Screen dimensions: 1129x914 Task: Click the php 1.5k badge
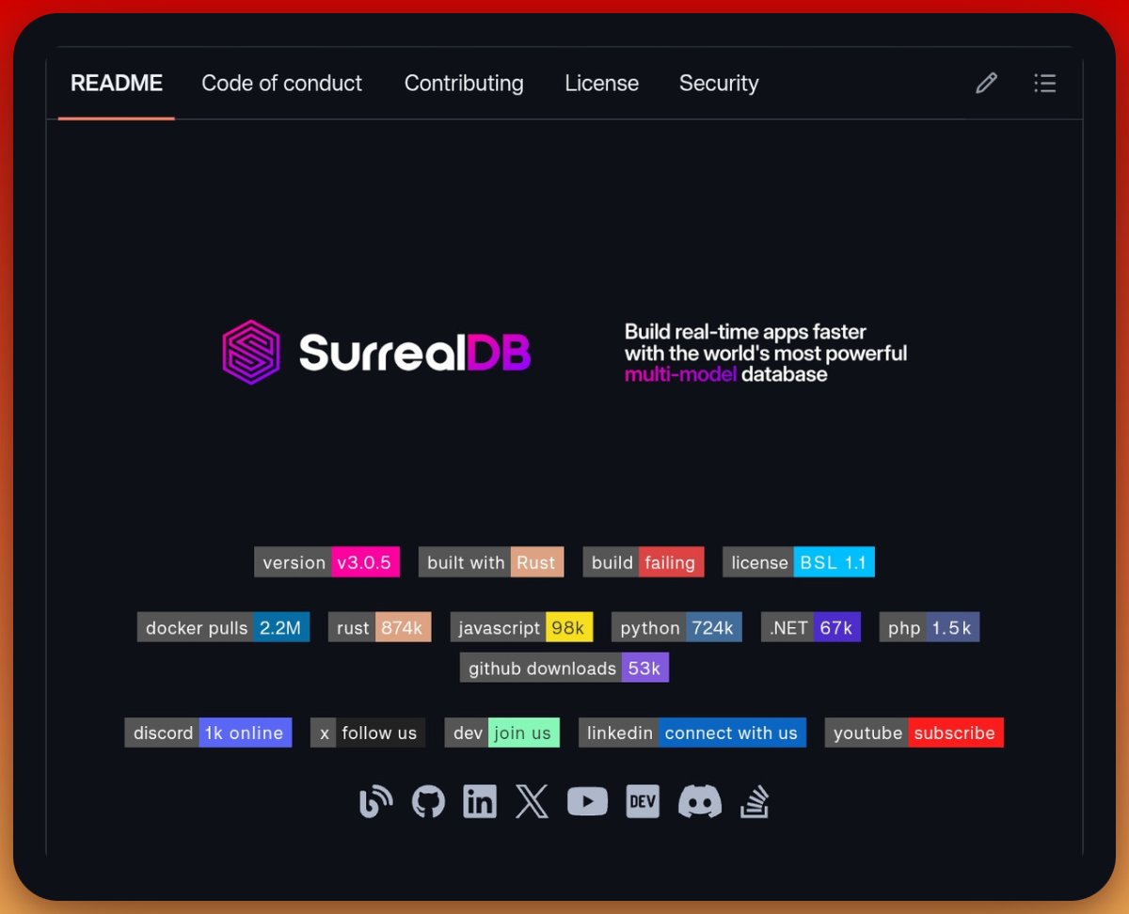[x=930, y=627]
